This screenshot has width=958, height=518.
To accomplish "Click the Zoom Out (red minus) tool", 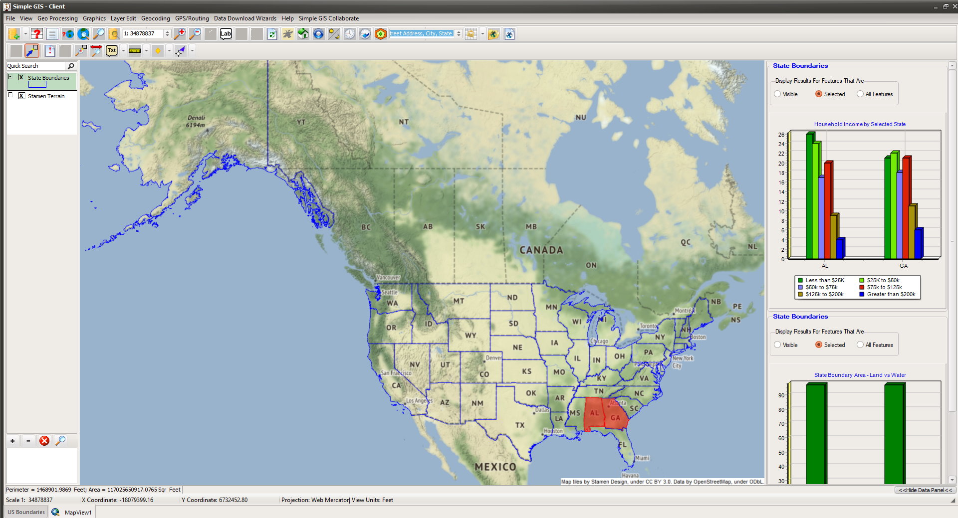I will click(196, 34).
